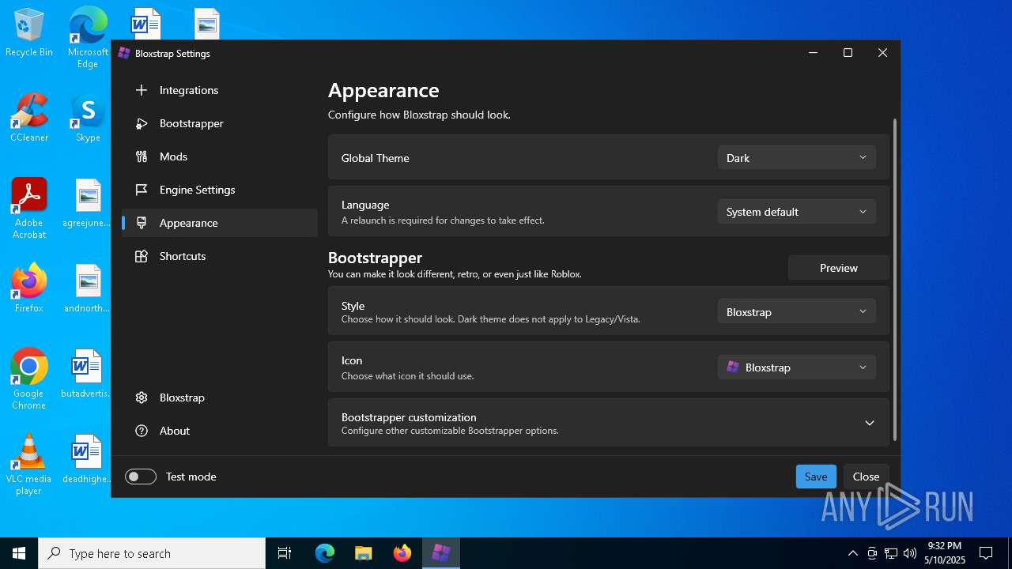1012x569 pixels.
Task: Select the Firefox desktop shortcut
Action: point(29,288)
